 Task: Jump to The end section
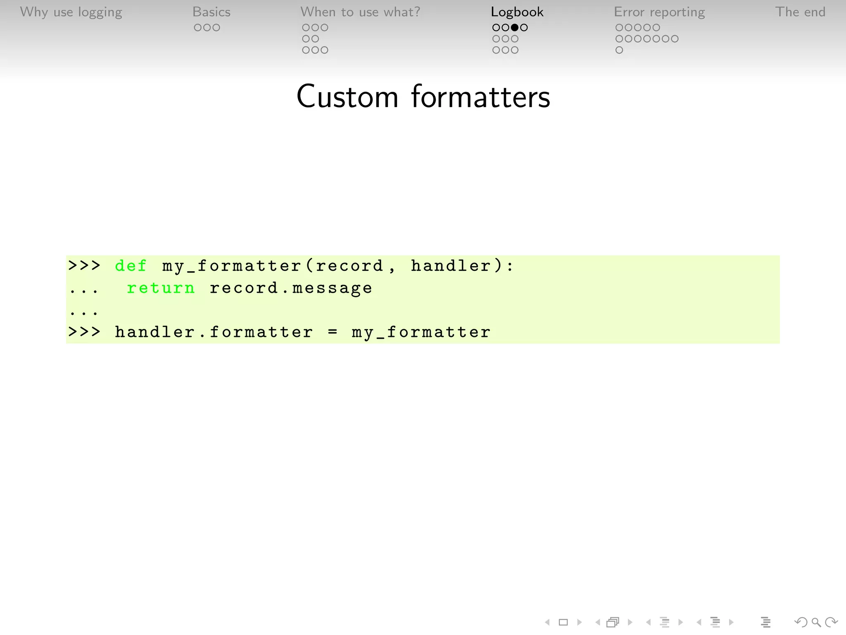[801, 12]
